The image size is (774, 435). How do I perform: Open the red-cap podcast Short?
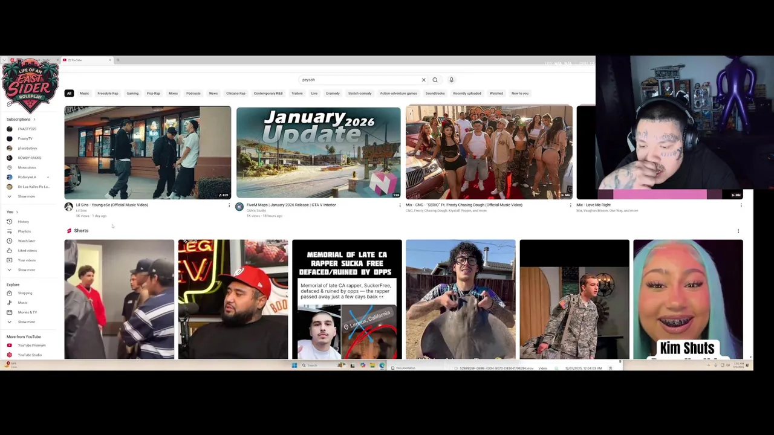click(233, 299)
